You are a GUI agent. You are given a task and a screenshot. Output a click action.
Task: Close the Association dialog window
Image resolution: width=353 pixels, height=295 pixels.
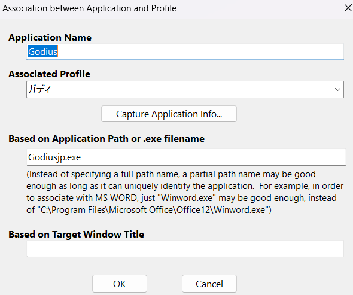click(x=348, y=8)
